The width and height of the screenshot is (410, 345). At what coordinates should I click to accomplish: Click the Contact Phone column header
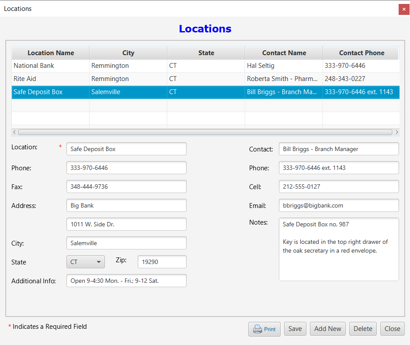[360, 53]
